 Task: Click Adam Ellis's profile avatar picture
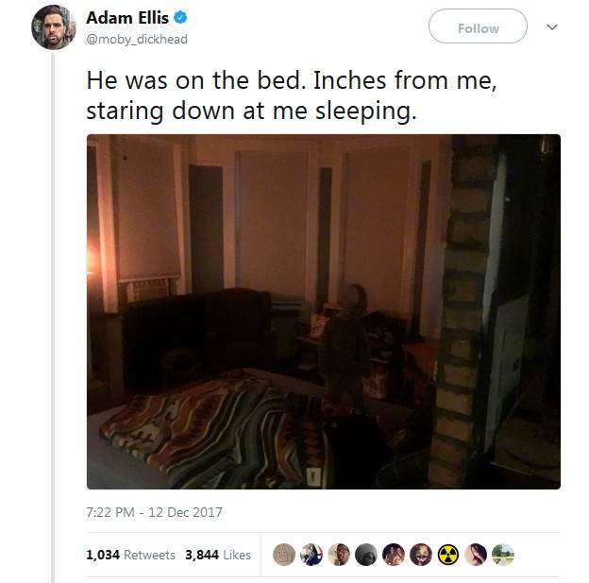click(x=54, y=27)
